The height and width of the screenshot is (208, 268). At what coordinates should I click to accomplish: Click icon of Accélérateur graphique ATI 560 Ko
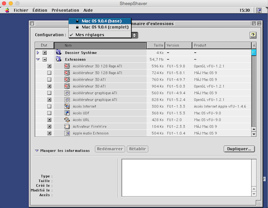pos(67,93)
